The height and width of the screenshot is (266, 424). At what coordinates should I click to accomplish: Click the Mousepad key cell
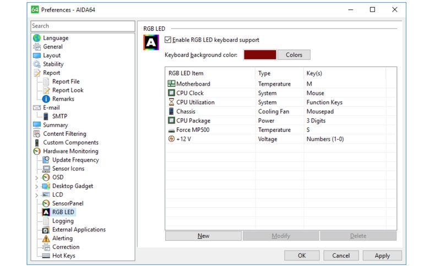pyautogui.click(x=320, y=112)
